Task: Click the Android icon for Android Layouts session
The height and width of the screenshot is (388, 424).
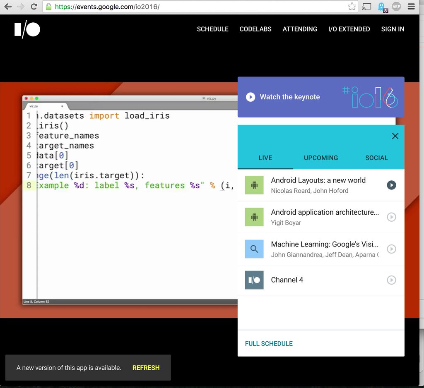Action: click(x=254, y=185)
